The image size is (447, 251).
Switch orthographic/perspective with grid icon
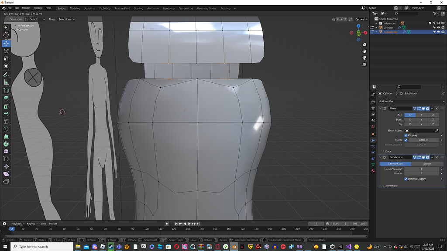click(364, 64)
